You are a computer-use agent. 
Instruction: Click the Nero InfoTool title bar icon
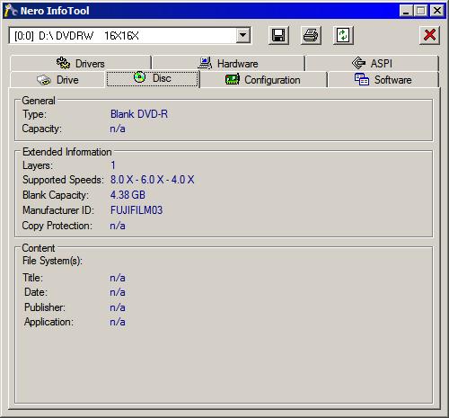tap(11, 11)
